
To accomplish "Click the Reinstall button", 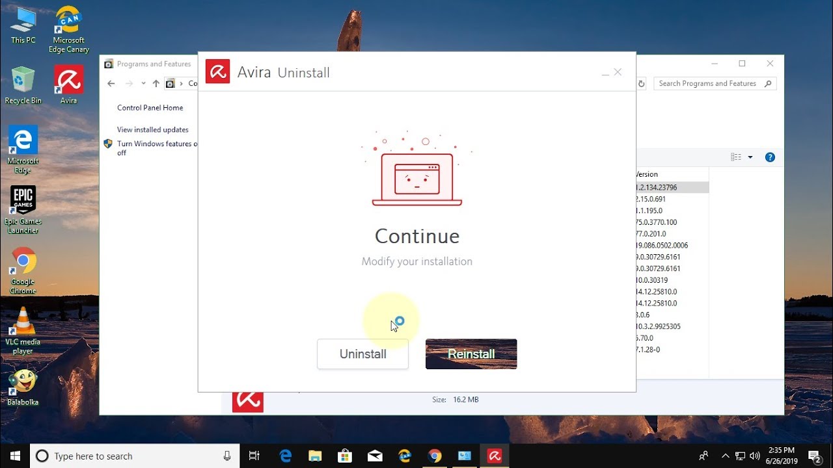I will [x=471, y=354].
